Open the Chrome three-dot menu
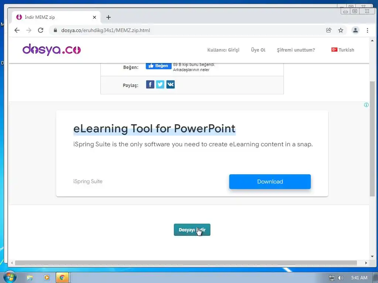Viewport: 378px width, 283px height. pyautogui.click(x=367, y=30)
